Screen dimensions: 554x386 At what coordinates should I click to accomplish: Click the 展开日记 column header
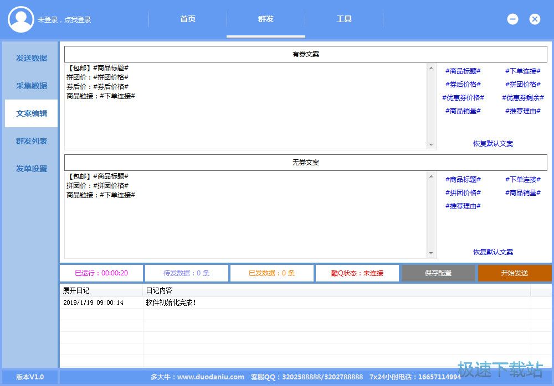point(76,290)
